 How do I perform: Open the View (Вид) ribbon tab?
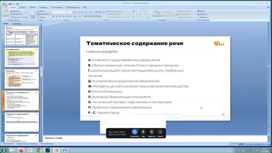[x=85, y=8]
